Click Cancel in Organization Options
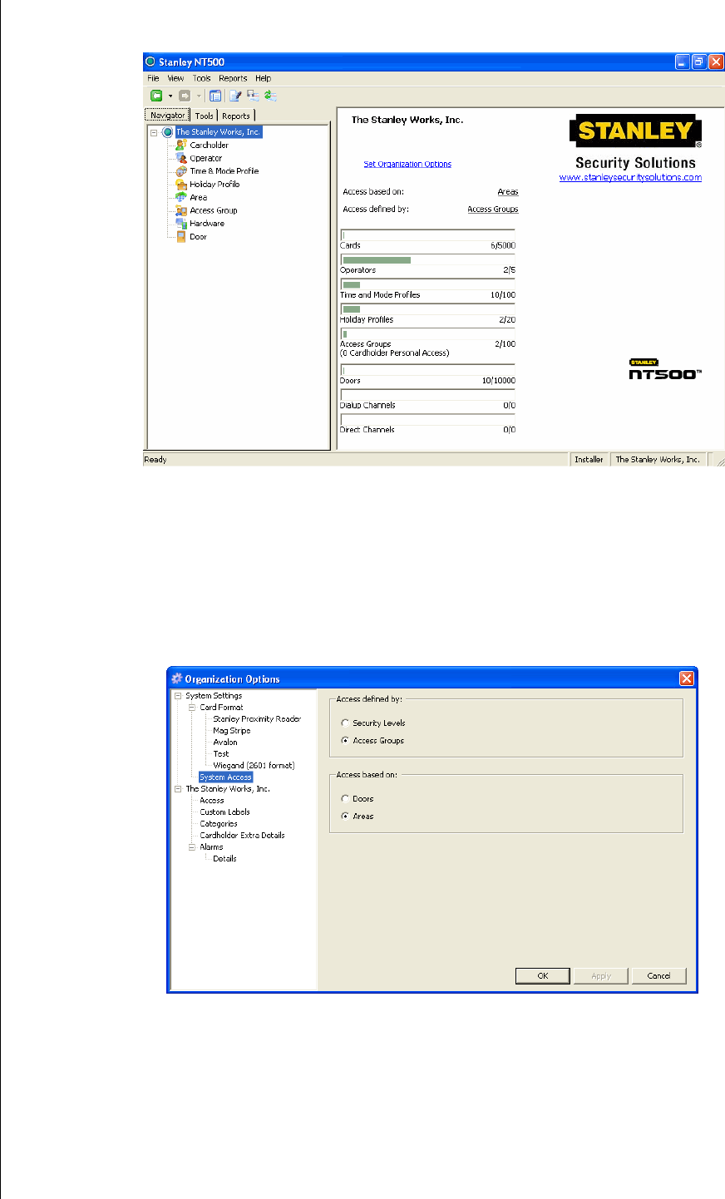This screenshot has height=1199, width=725. 659,976
